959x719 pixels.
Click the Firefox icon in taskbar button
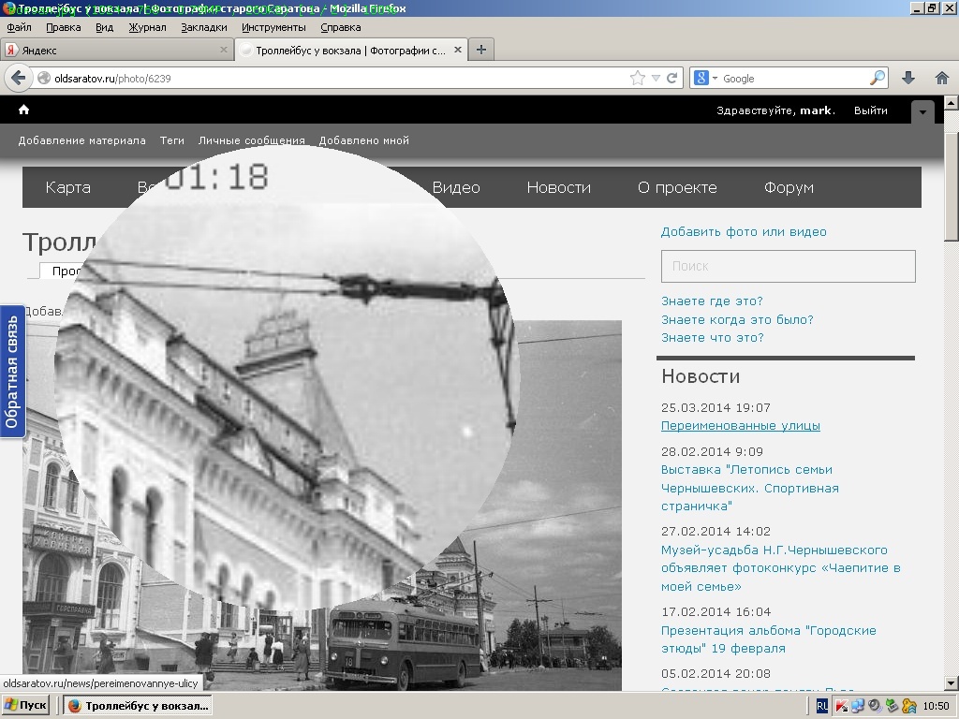pyautogui.click(x=75, y=706)
